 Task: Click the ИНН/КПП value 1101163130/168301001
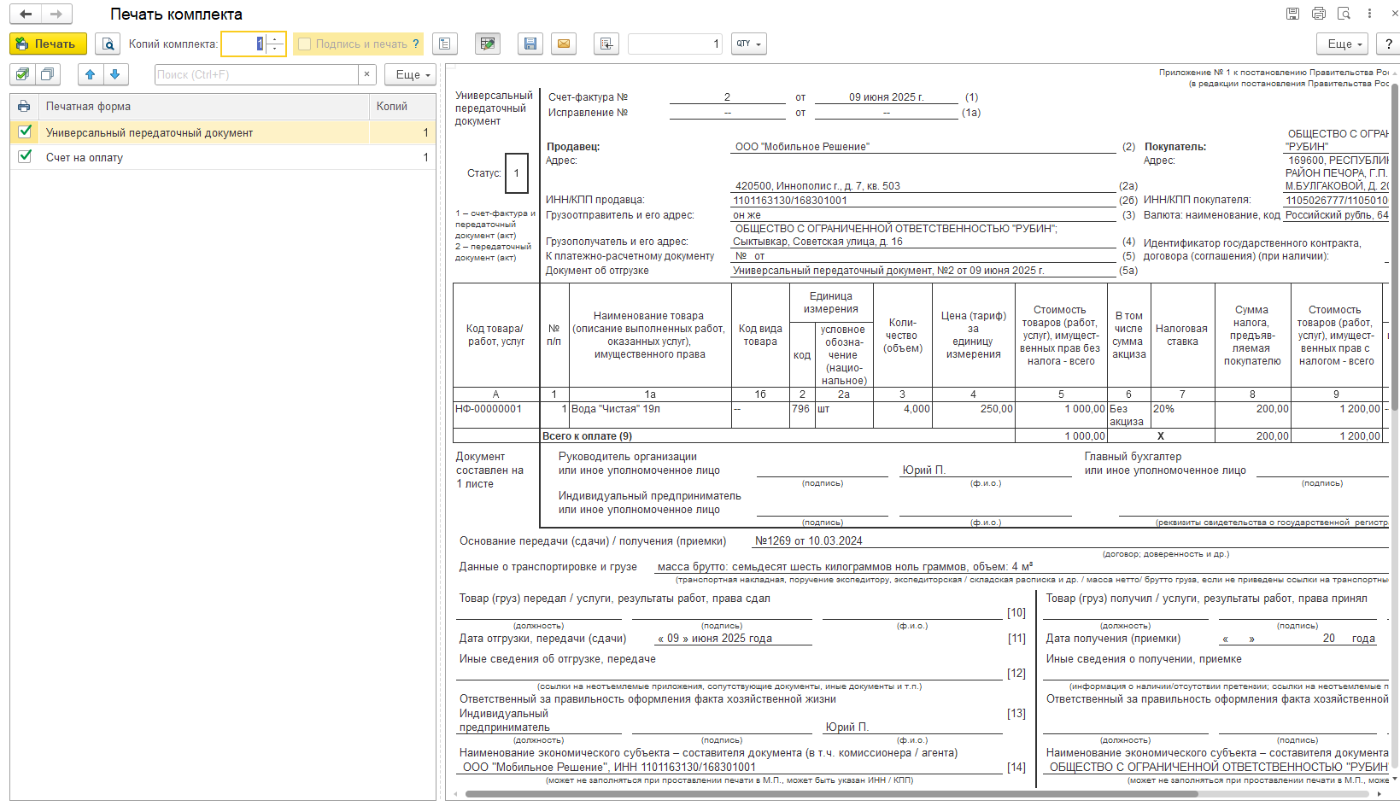click(x=790, y=201)
